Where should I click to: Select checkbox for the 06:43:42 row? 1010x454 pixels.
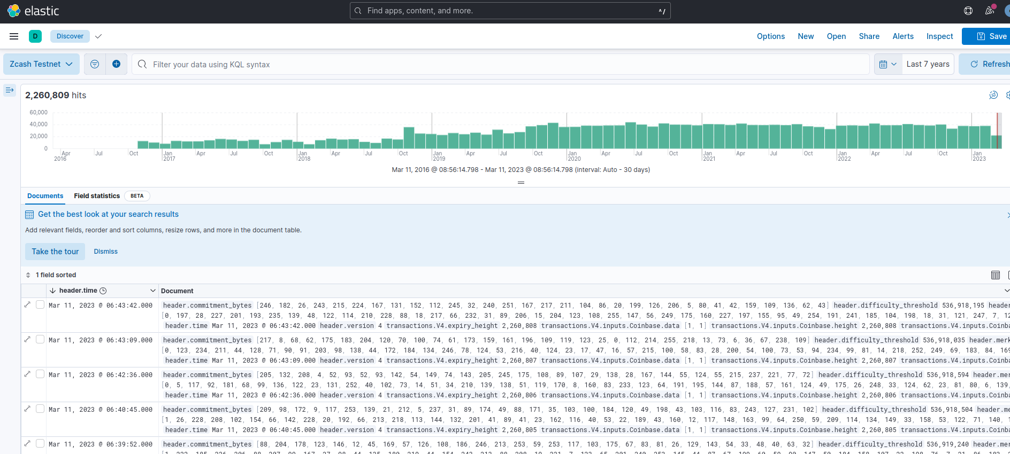coord(40,304)
